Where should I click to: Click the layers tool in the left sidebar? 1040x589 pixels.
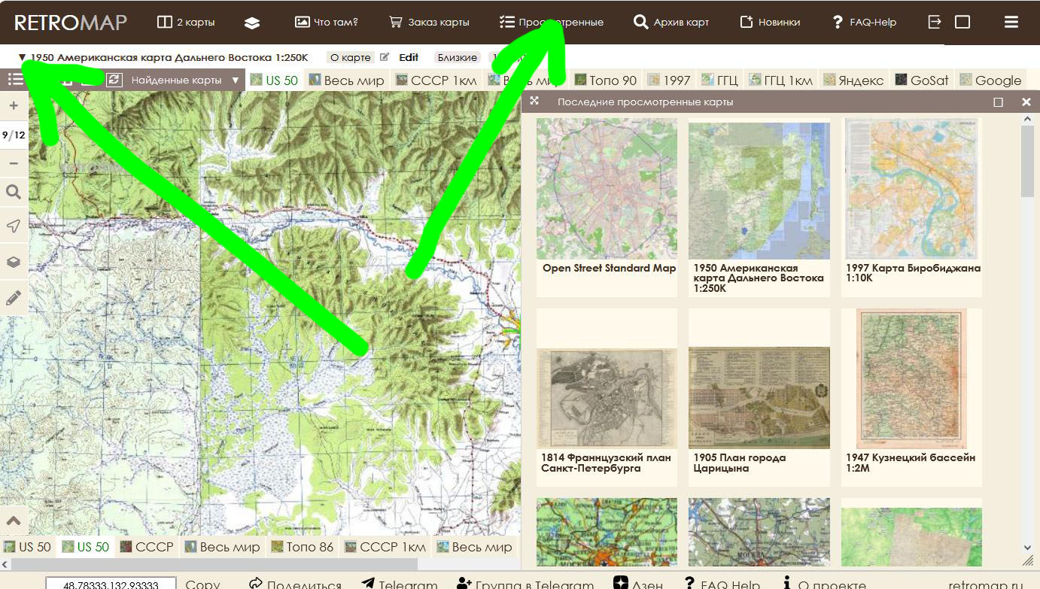point(14,262)
